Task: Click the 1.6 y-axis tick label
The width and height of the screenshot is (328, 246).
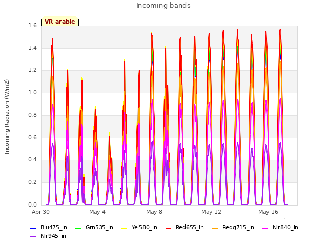Action: [x=32, y=25]
